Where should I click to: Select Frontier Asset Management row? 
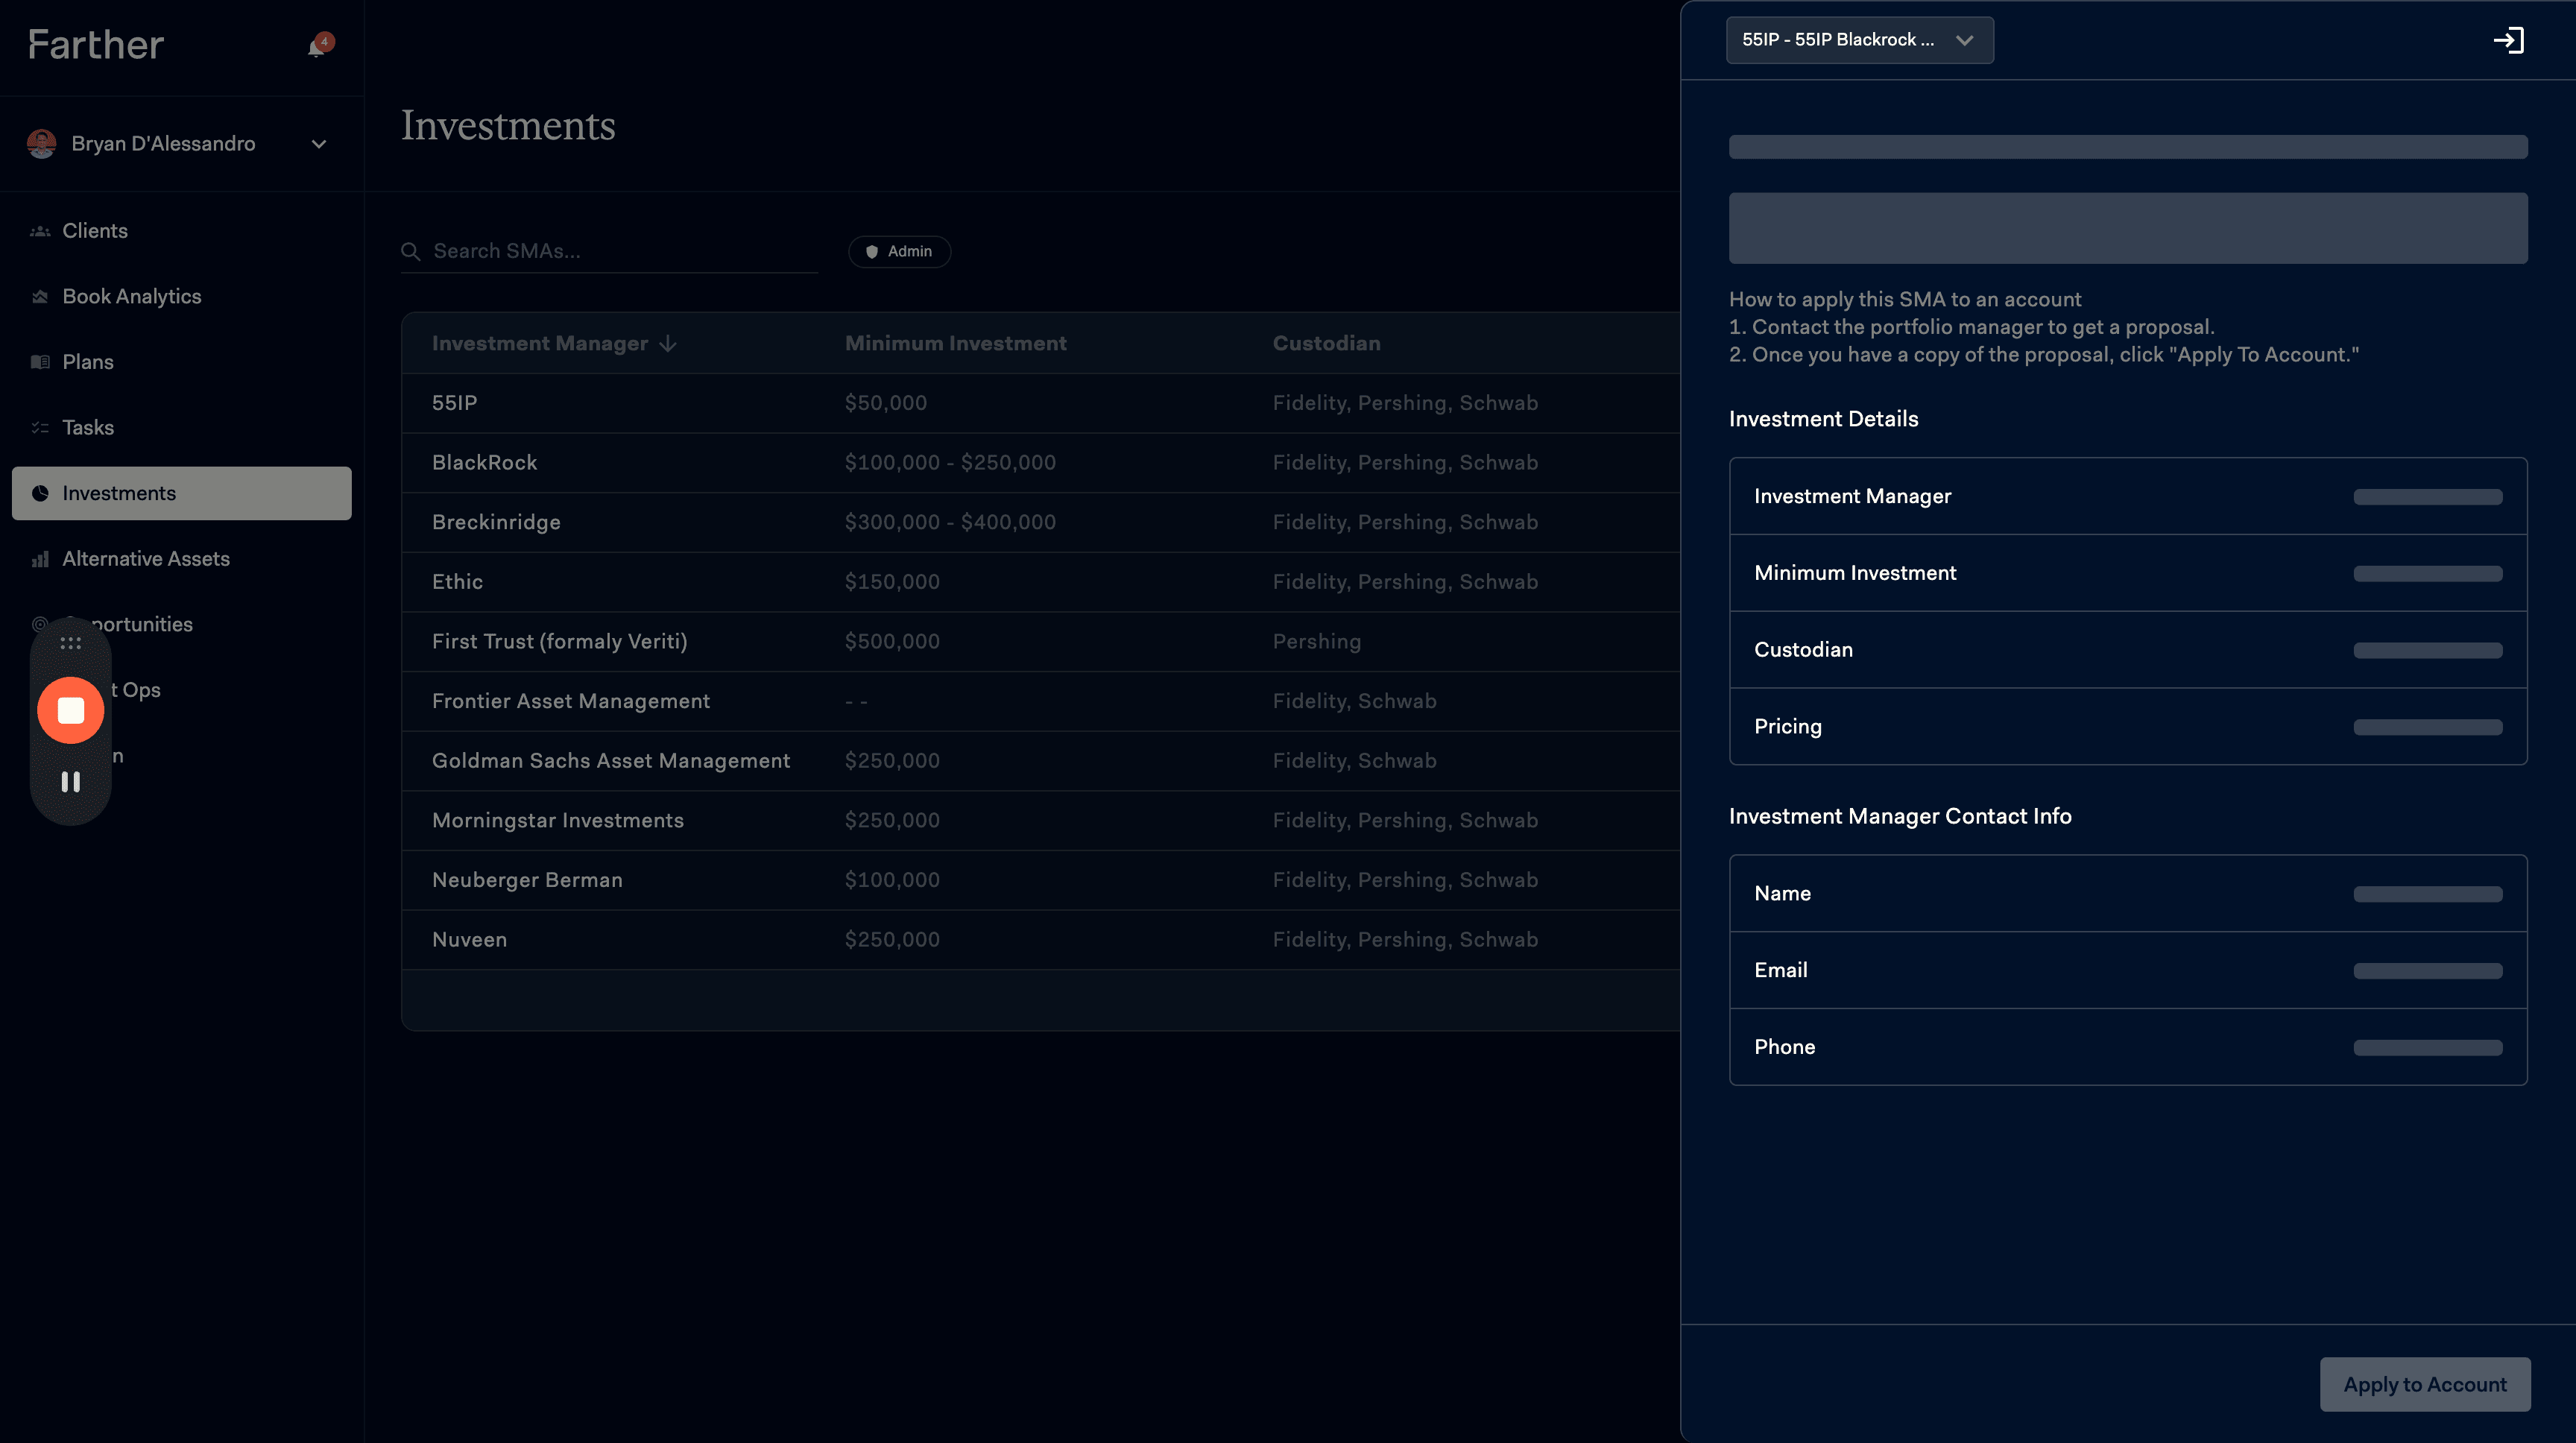pyautogui.click(x=1040, y=701)
